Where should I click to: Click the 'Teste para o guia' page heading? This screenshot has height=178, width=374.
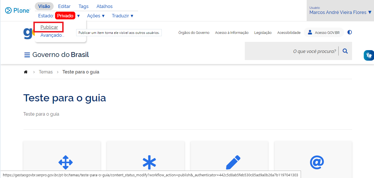(x=64, y=98)
